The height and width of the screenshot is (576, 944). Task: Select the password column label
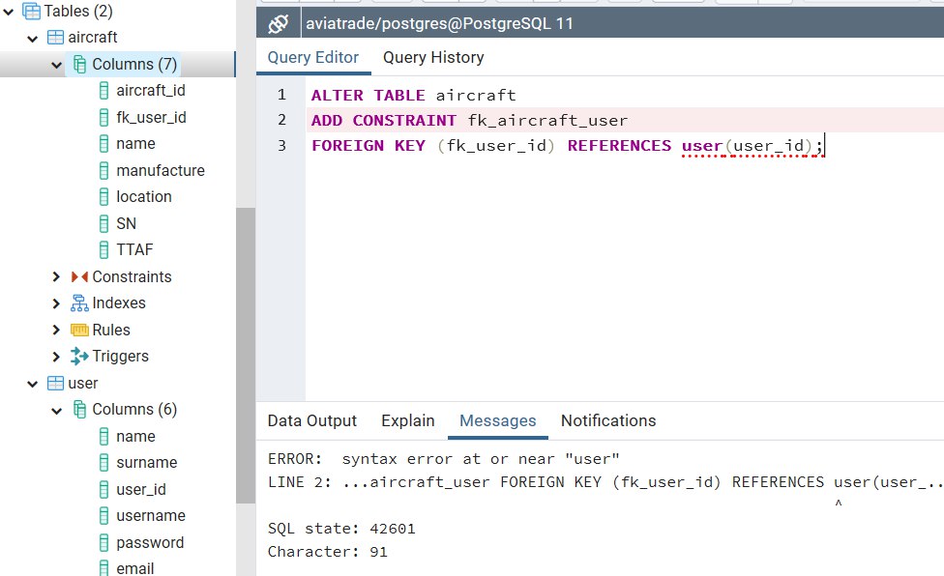click(150, 543)
